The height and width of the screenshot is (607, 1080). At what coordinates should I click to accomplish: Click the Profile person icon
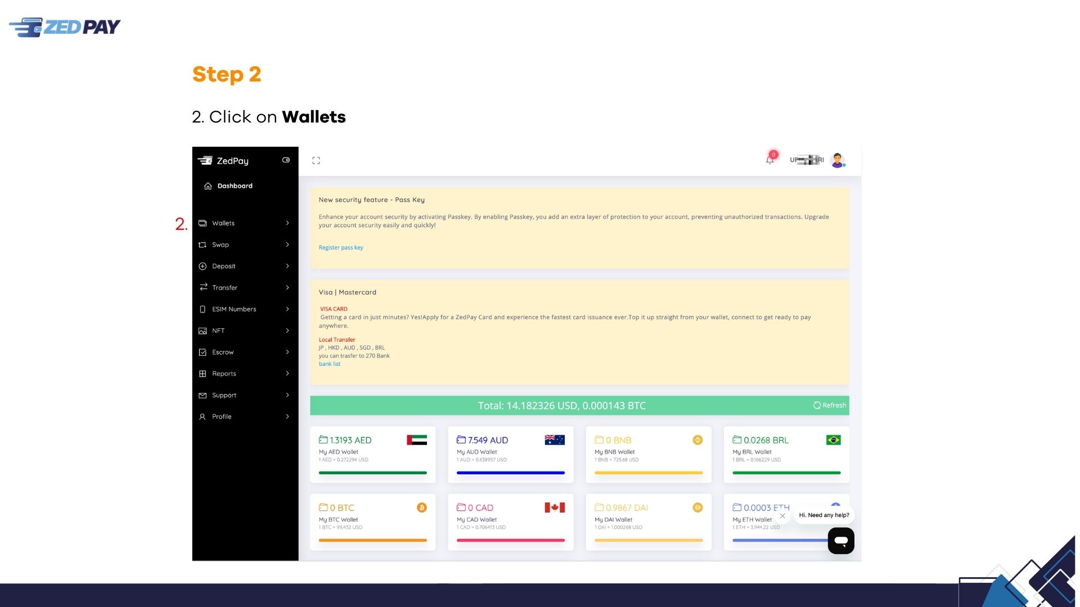(202, 417)
